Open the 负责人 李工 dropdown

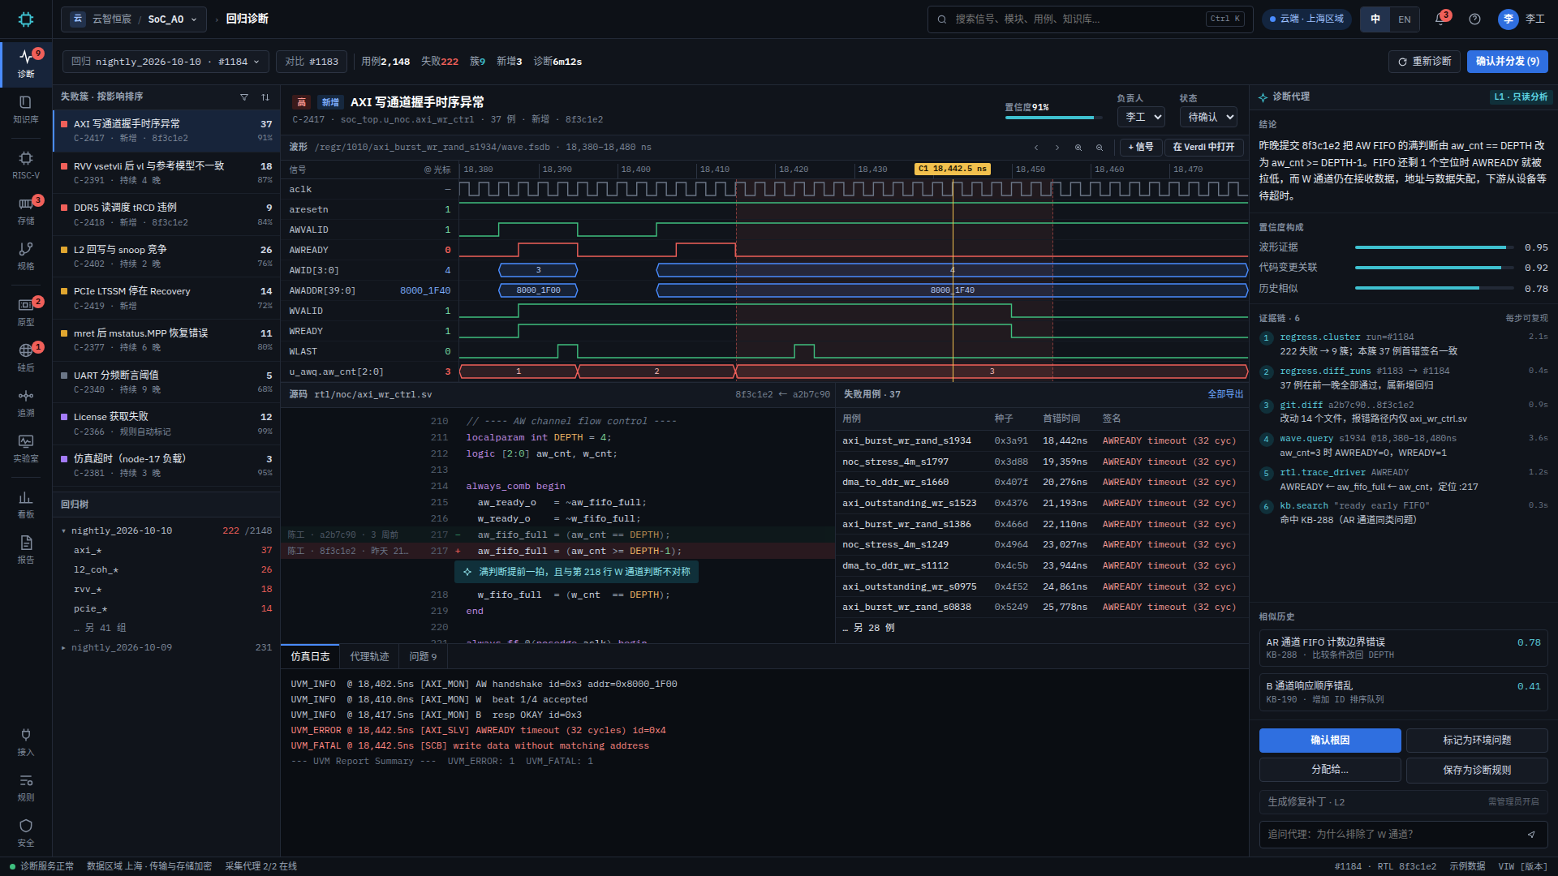(x=1141, y=117)
